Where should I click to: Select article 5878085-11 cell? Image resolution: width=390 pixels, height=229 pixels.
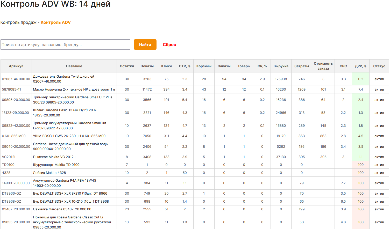[16, 89]
